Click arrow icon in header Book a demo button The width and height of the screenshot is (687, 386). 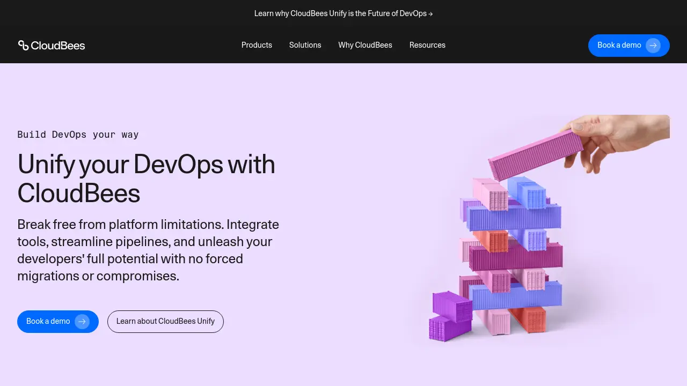[653, 46]
